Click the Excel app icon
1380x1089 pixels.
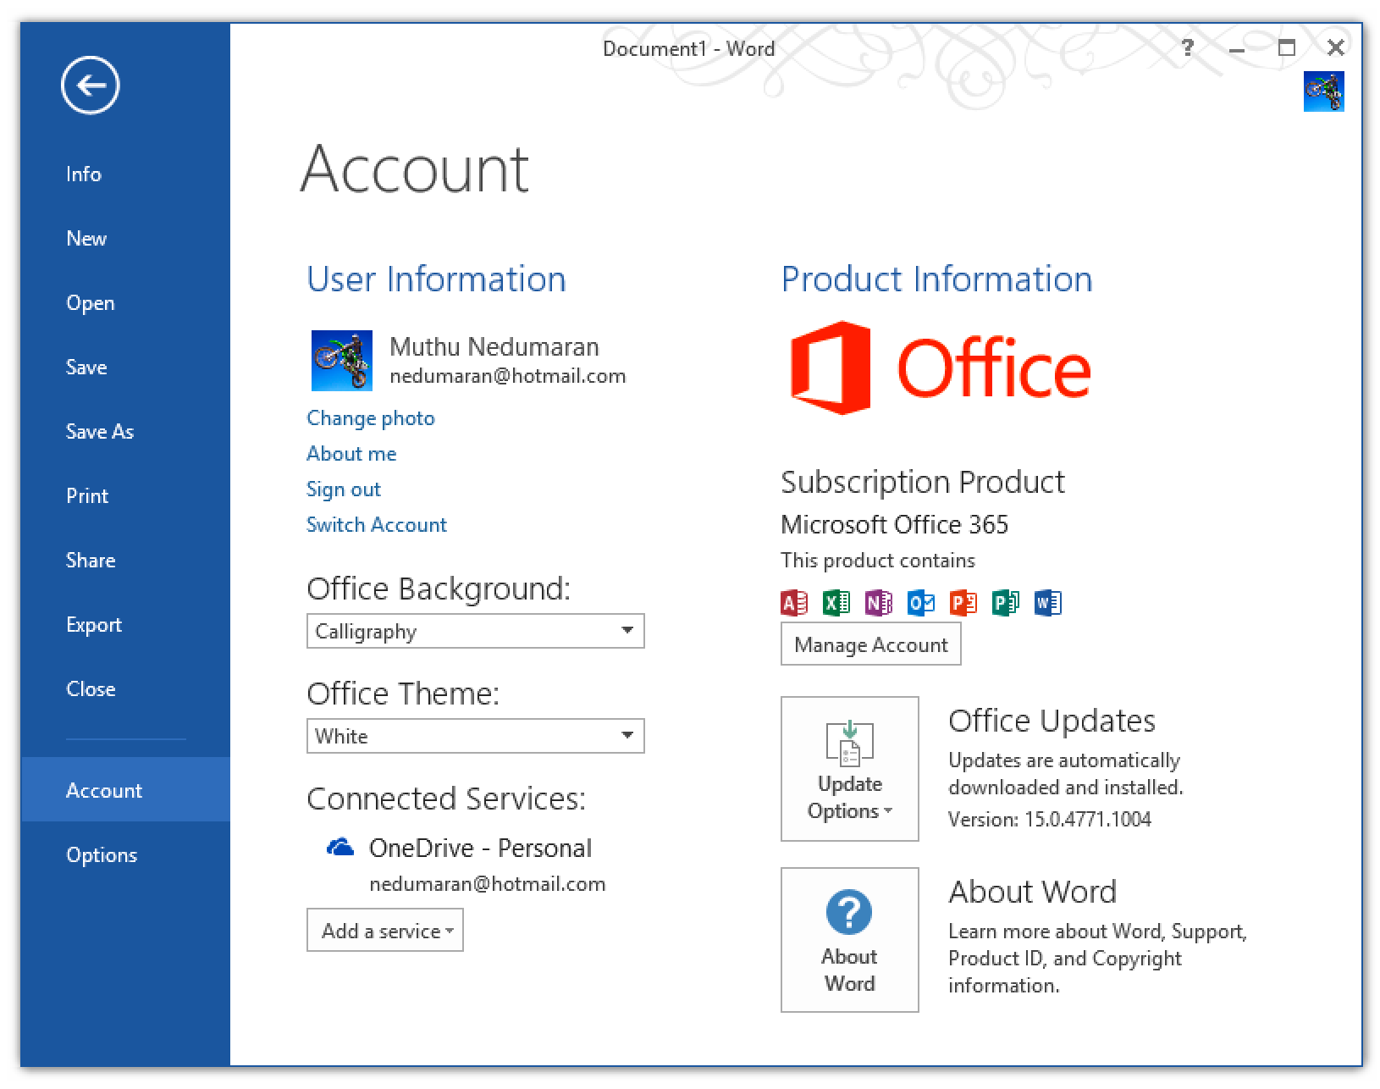tap(836, 602)
